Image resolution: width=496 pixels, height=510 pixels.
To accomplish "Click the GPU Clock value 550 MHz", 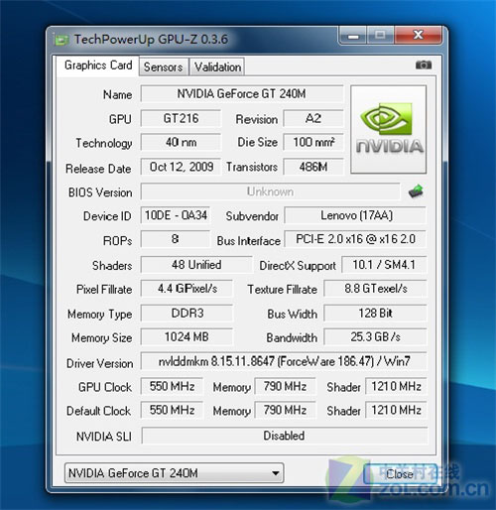I will click(x=172, y=386).
